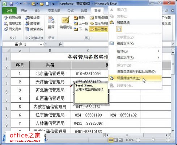Open 同义词库 thesaurus
This screenshot has height=145, width=177.
pos(13,29)
